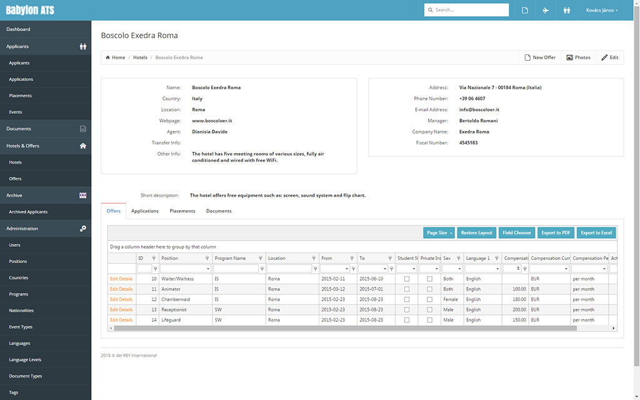Click the filter-row icon beside Program Name filter box

pos(262,269)
